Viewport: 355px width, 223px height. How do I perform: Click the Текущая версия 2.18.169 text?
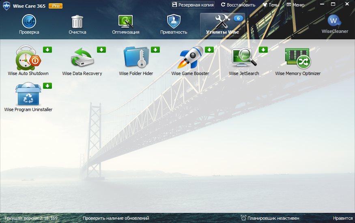click(31, 218)
